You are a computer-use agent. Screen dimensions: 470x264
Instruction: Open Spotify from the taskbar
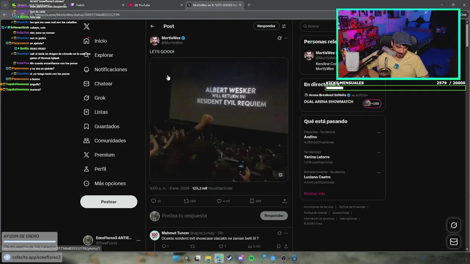(252, 258)
